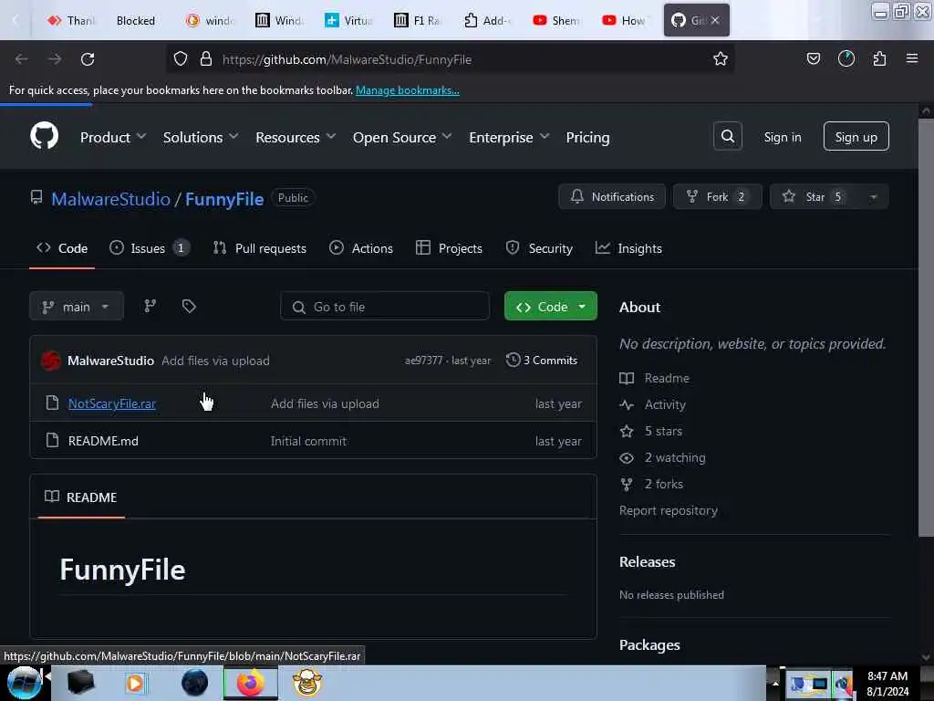Reload the page with the refresh icon

pyautogui.click(x=88, y=59)
